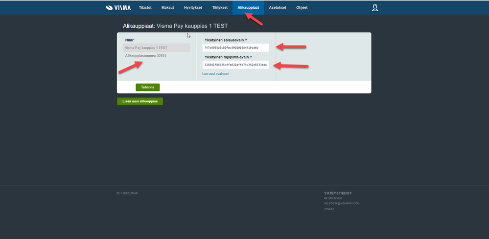Click Lisää uusi alikauppias button

point(140,102)
